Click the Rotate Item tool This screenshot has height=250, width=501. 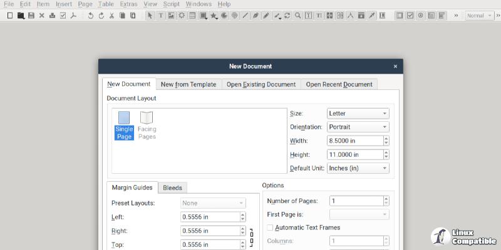pos(287,16)
